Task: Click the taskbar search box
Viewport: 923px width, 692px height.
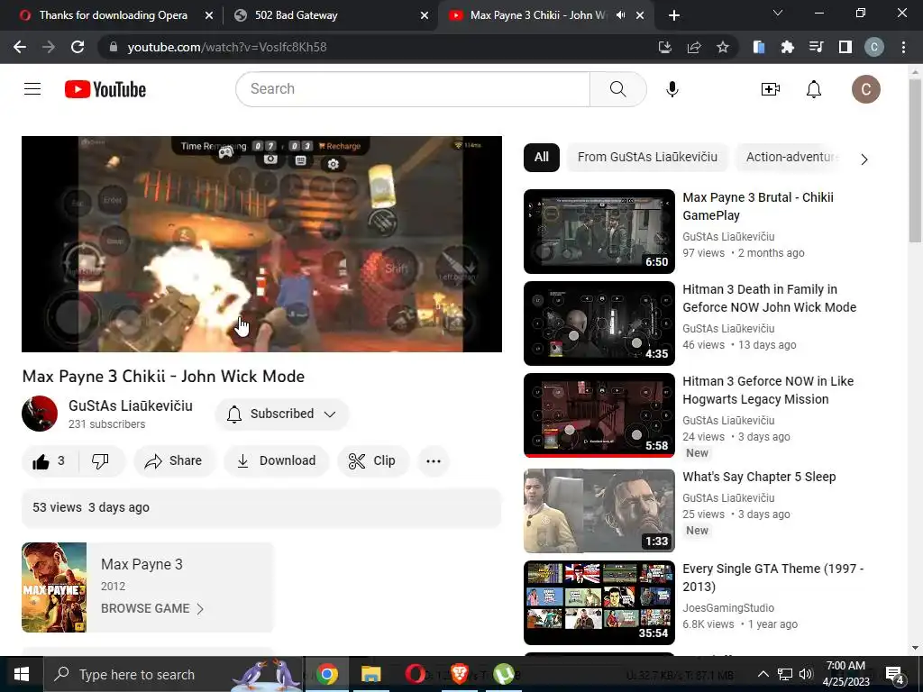Action: 173,674
